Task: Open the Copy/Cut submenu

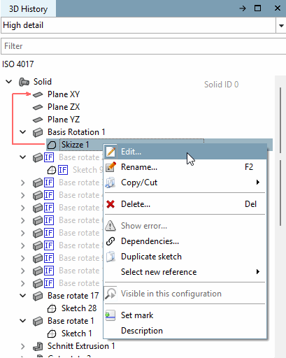Action: coord(185,182)
